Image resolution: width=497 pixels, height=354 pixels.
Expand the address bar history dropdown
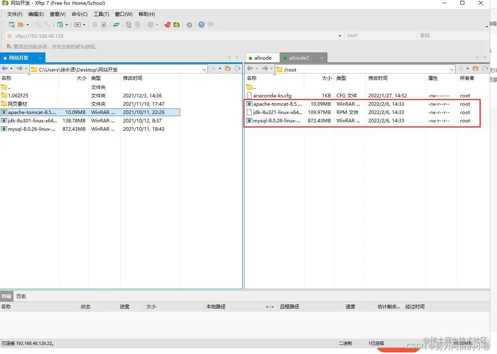tap(340, 36)
